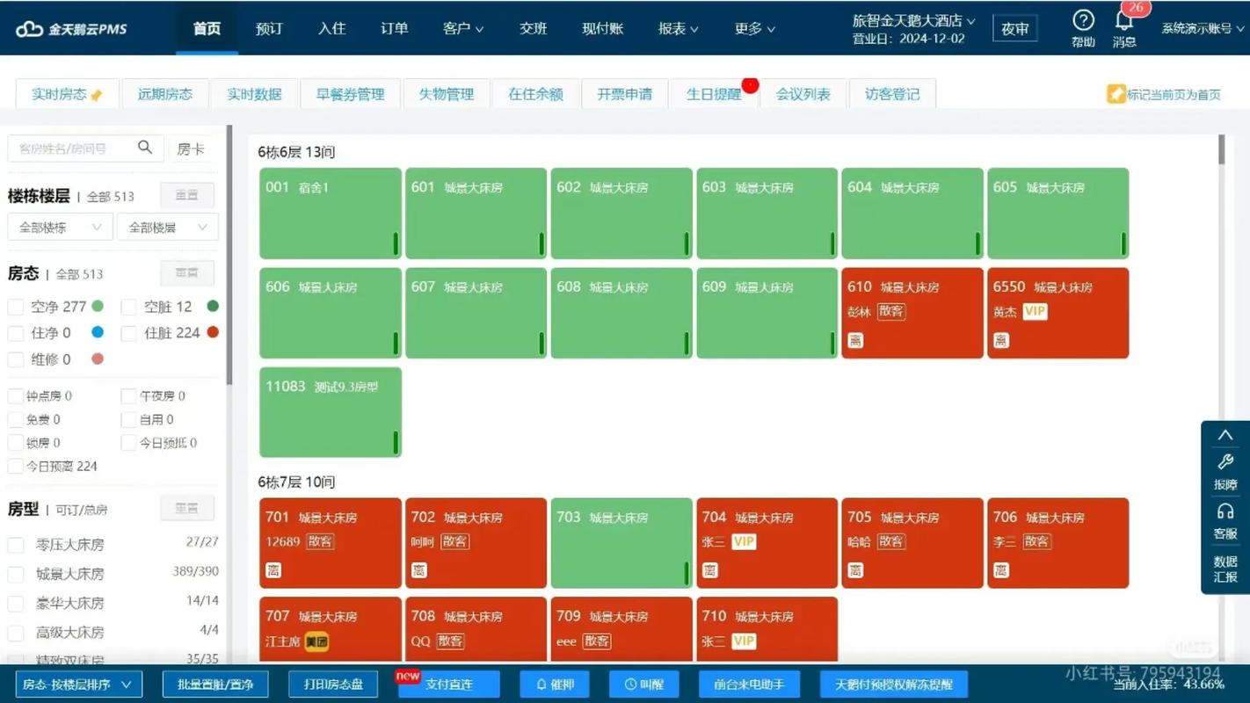Switch to the 远期房态 tab
The height and width of the screenshot is (703, 1250).
point(165,93)
